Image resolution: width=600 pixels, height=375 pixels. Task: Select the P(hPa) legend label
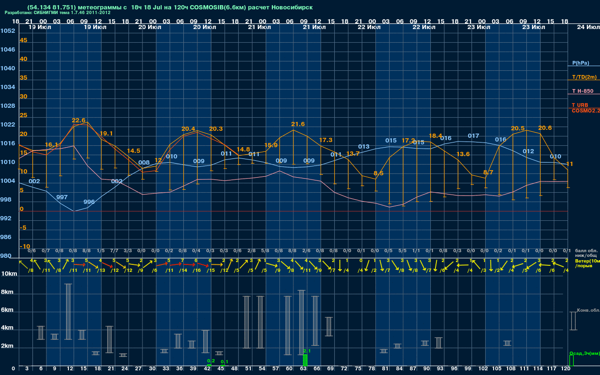click(x=580, y=63)
